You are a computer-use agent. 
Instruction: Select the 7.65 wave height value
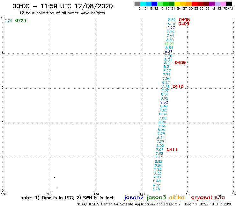click(x=163, y=110)
